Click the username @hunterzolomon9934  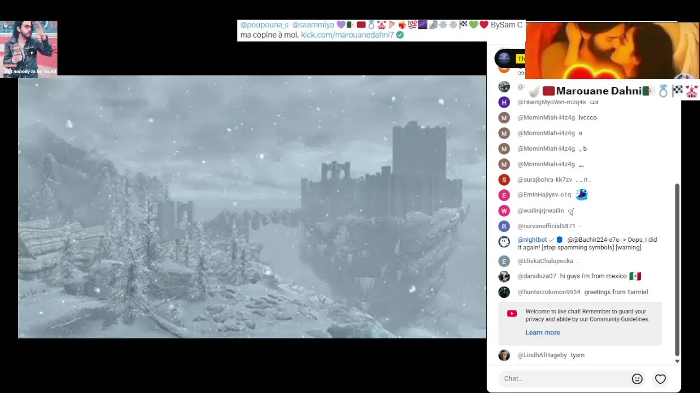pyautogui.click(x=549, y=292)
